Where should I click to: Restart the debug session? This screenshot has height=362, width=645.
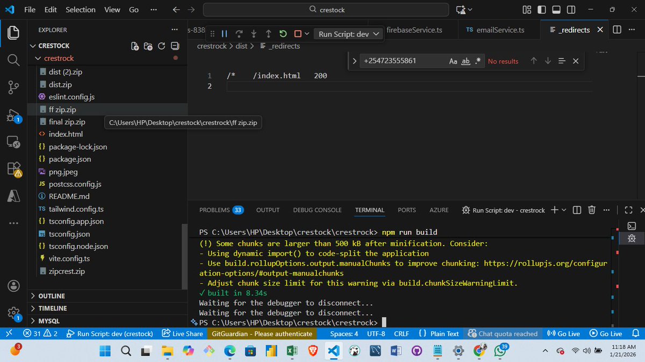point(283,33)
